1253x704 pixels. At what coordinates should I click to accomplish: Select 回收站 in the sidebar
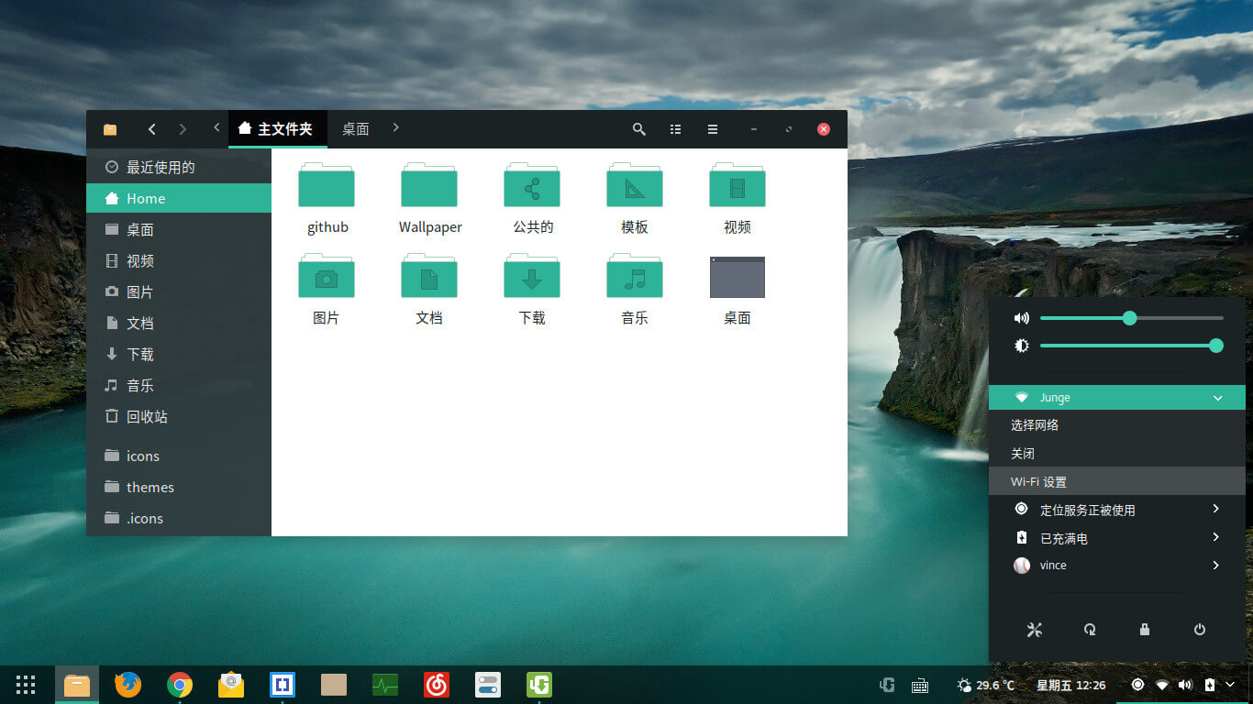[147, 416]
